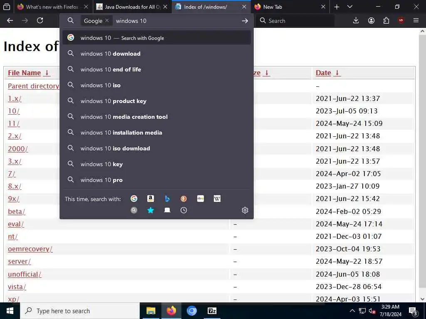Search this time with DuckDuckGo icon
The height and width of the screenshot is (319, 426).
coord(183,199)
